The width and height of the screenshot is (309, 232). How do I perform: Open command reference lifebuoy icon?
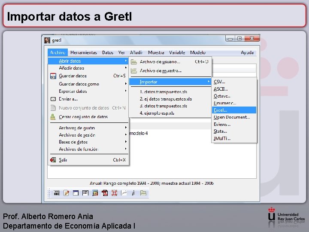click(114, 193)
